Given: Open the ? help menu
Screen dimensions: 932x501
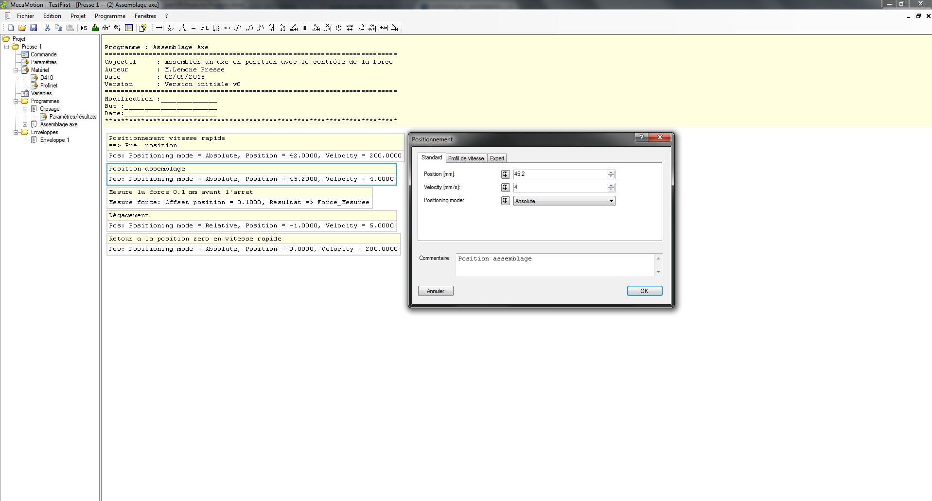Looking at the screenshot, I should 166,16.
